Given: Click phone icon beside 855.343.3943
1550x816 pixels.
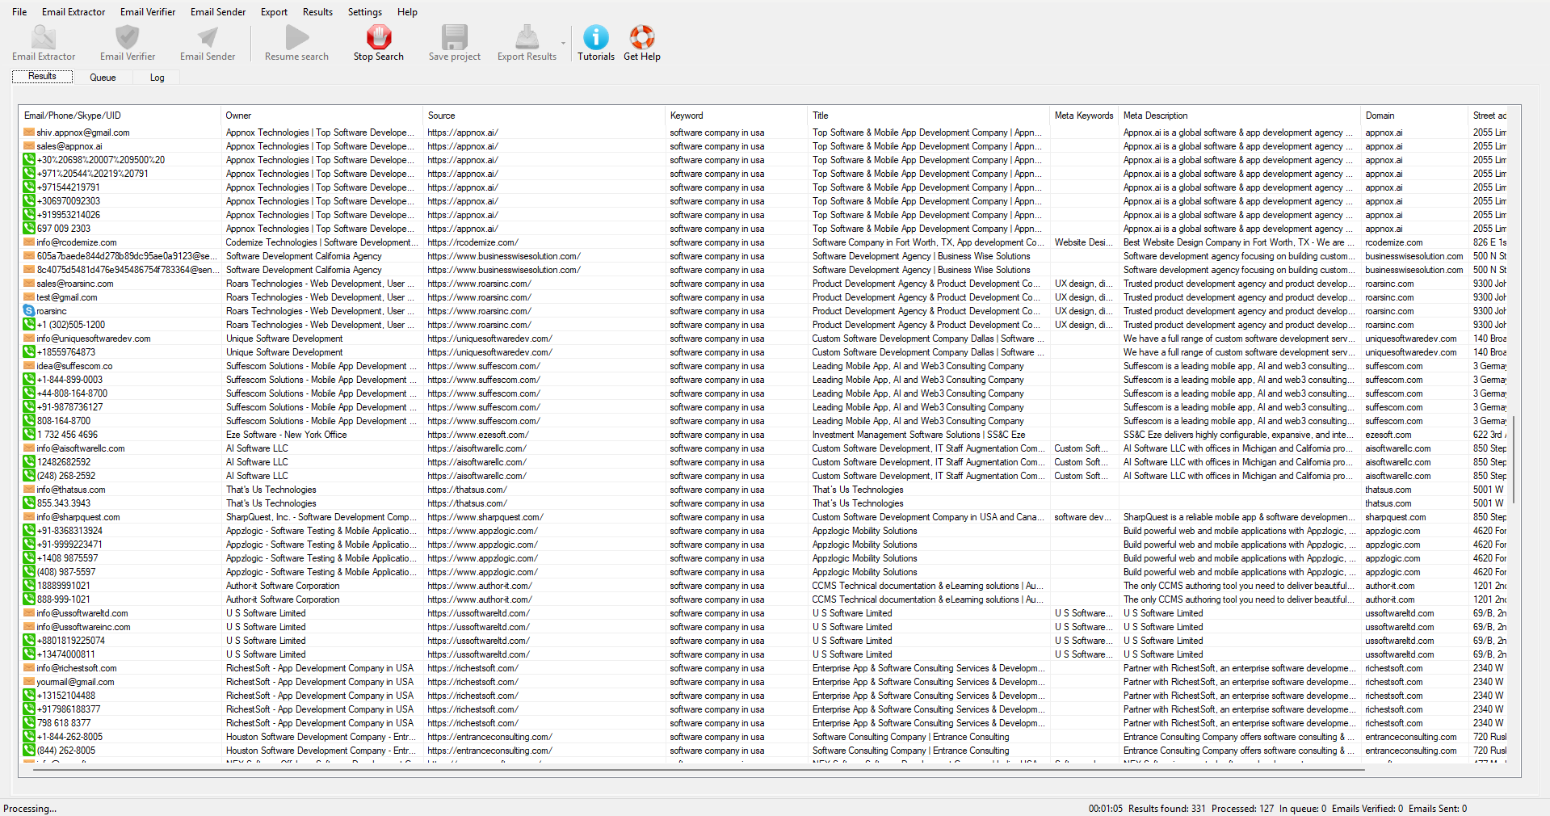Looking at the screenshot, I should [28, 503].
